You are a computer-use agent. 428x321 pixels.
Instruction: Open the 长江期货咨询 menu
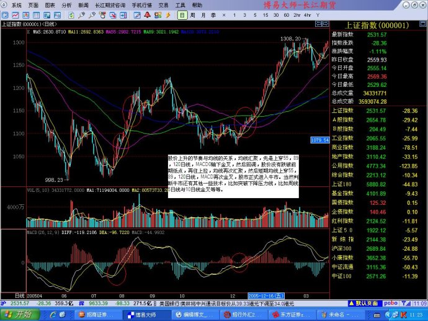point(110,5)
